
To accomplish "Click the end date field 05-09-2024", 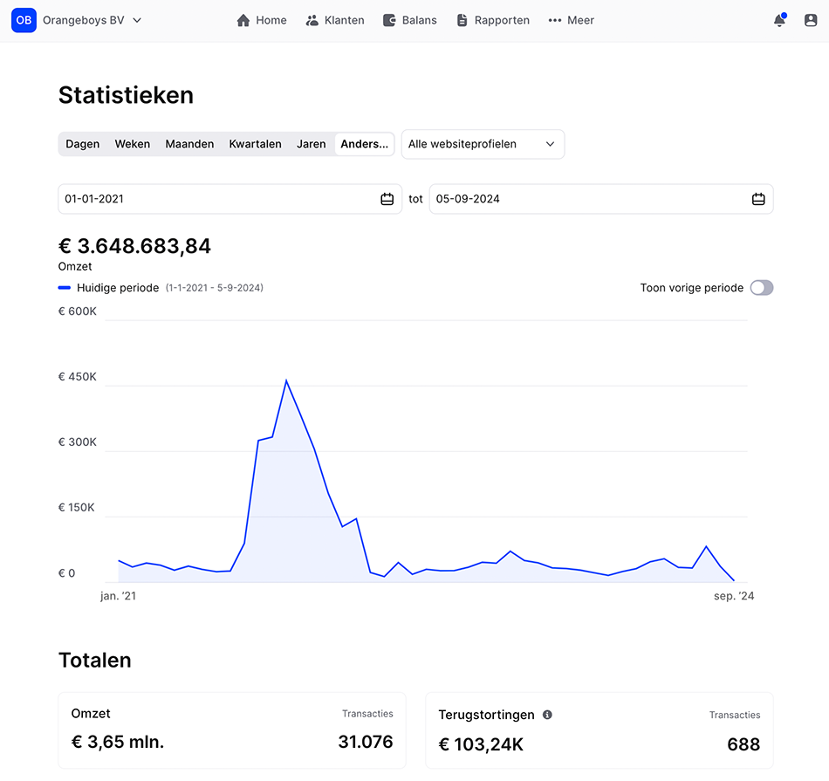I will point(601,199).
